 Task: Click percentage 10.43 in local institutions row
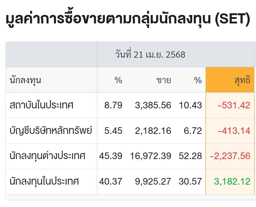pyautogui.click(x=191, y=105)
